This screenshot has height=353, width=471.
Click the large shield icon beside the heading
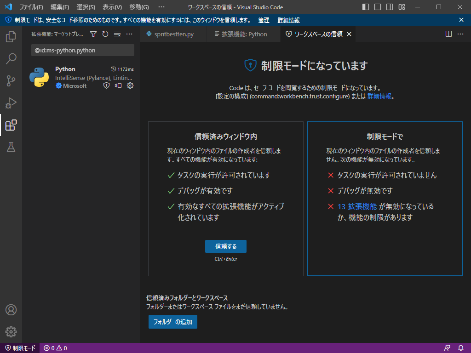(x=250, y=65)
